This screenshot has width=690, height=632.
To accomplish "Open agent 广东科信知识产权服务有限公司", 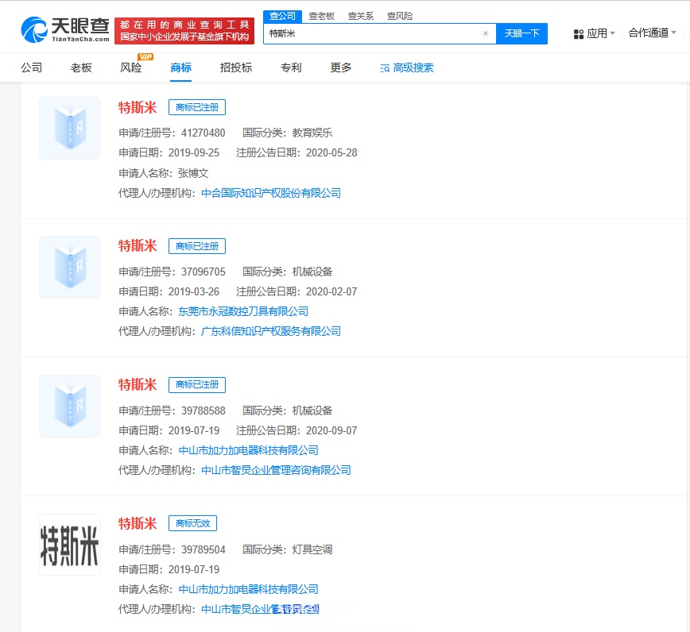I will click(271, 331).
